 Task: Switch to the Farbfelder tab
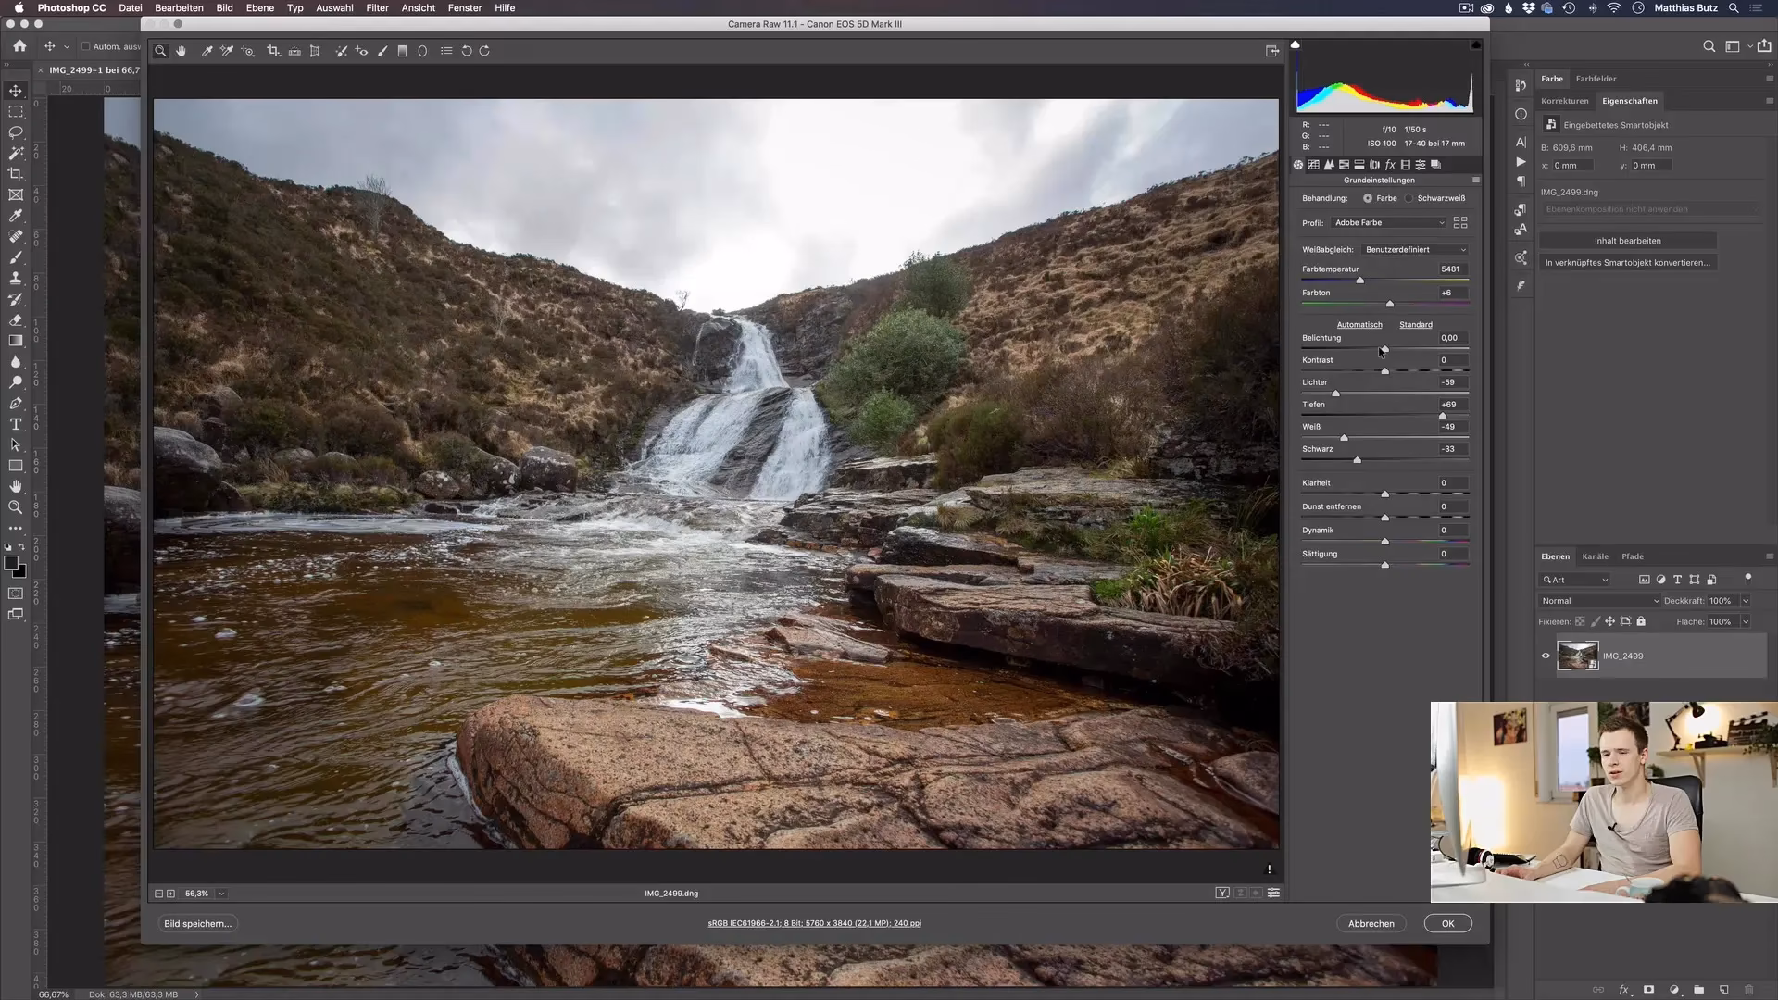[1596, 79]
